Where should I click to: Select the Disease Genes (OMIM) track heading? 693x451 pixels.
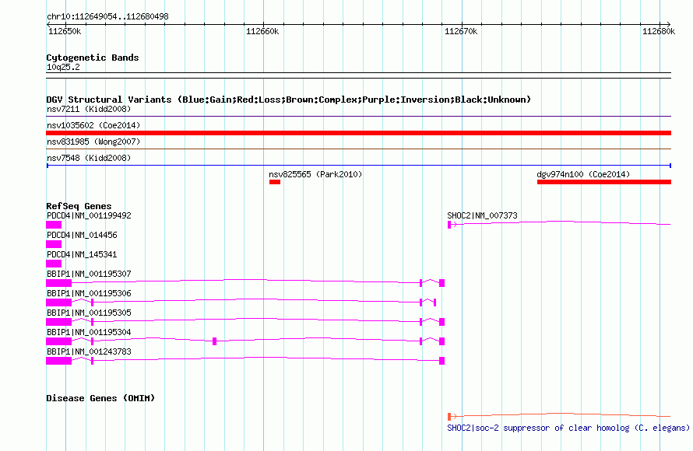100,398
